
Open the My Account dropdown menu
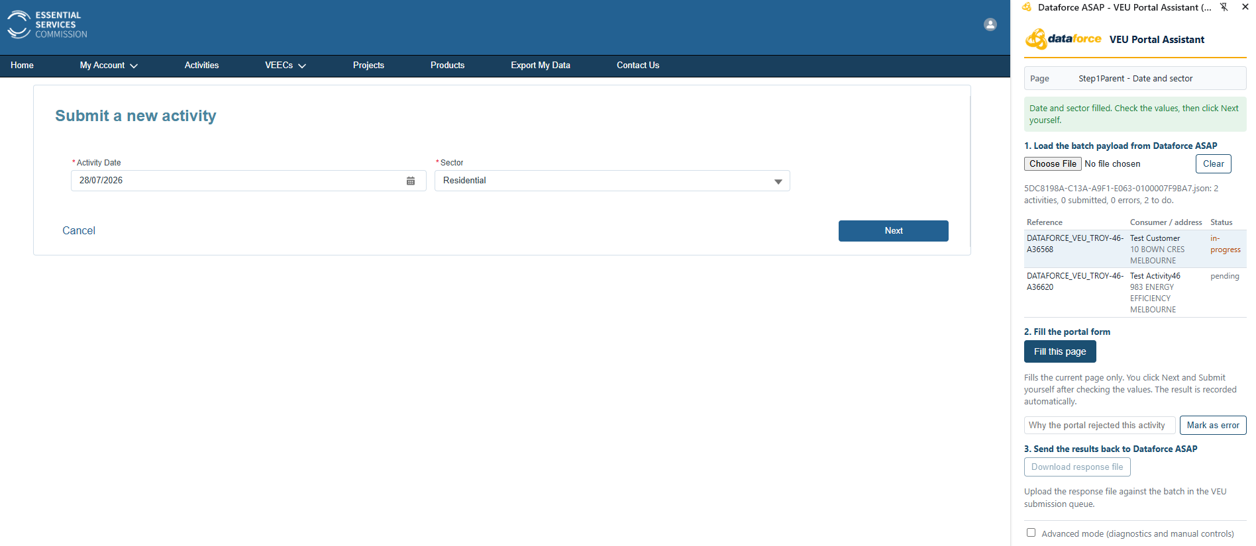[x=109, y=66]
